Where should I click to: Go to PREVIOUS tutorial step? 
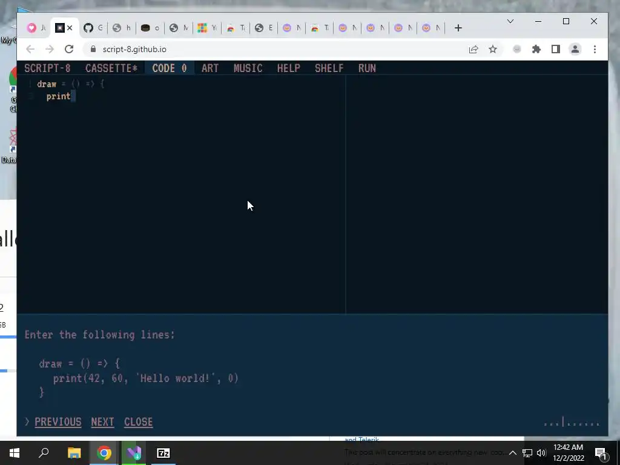tap(58, 422)
